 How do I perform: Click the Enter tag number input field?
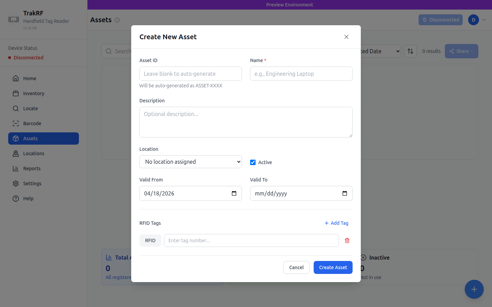point(251,240)
